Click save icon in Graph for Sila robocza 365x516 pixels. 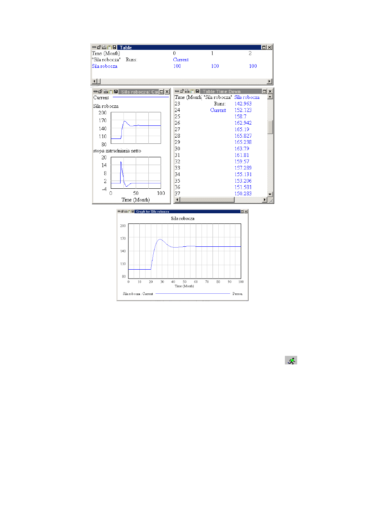pos(132,212)
